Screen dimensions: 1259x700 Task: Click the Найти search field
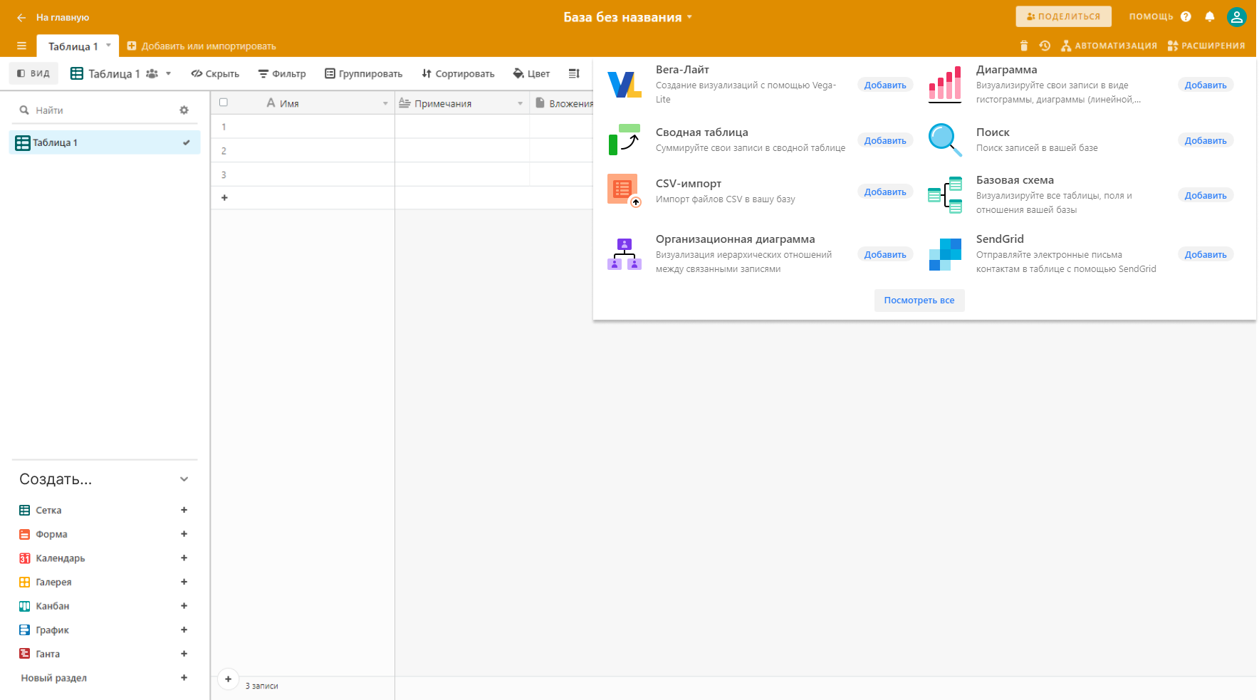click(103, 110)
